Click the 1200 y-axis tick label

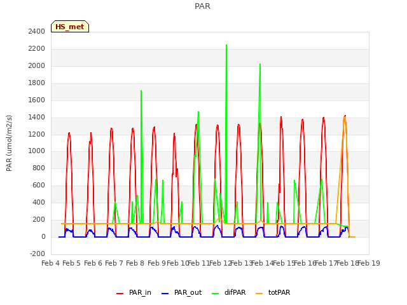[37, 134]
